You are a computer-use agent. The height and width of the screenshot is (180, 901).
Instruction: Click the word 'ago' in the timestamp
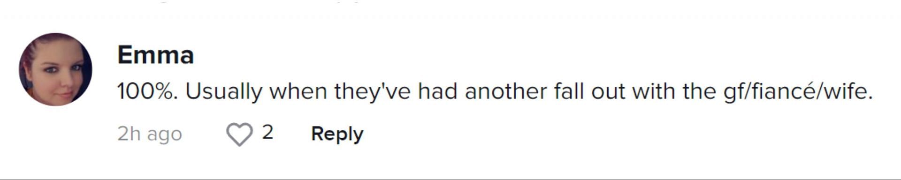pos(164,136)
